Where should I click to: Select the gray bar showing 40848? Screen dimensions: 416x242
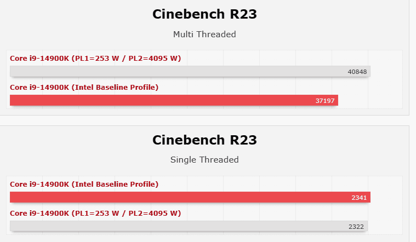(175, 71)
